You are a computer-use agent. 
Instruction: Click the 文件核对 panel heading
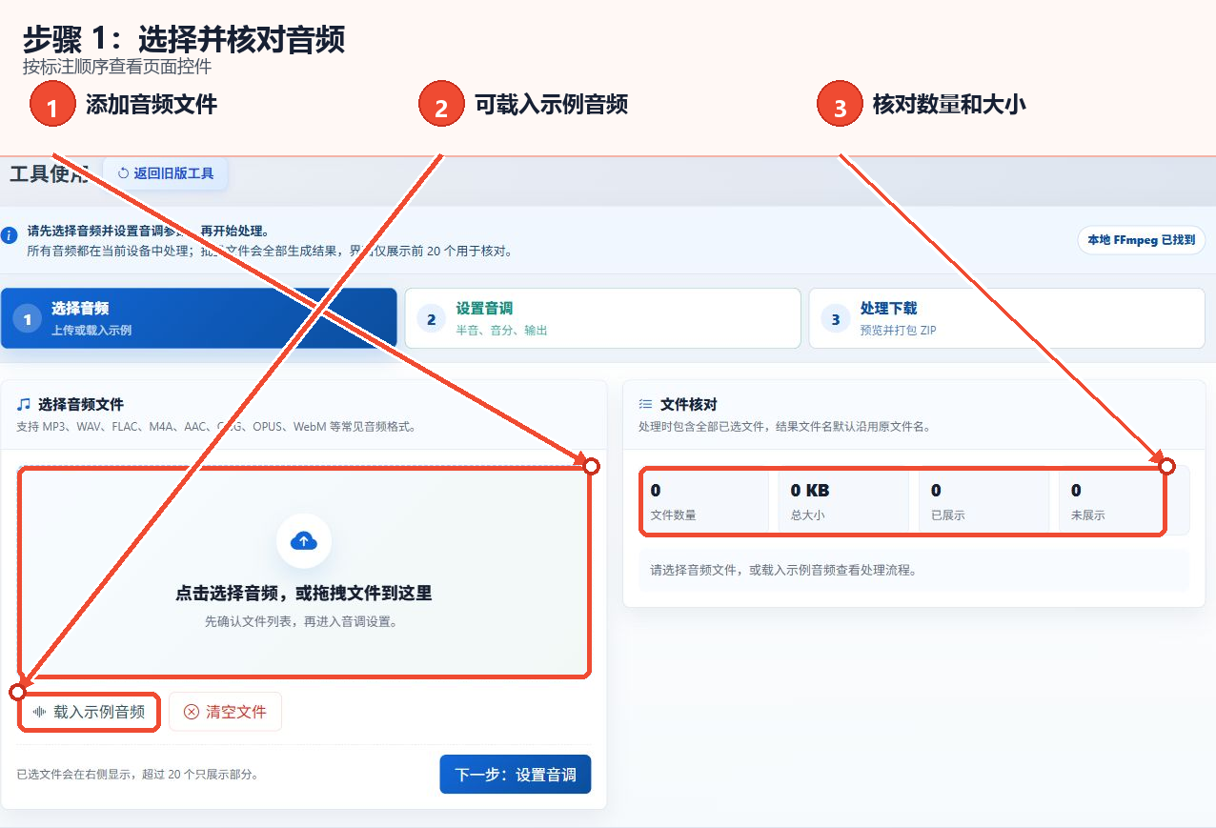click(x=688, y=404)
